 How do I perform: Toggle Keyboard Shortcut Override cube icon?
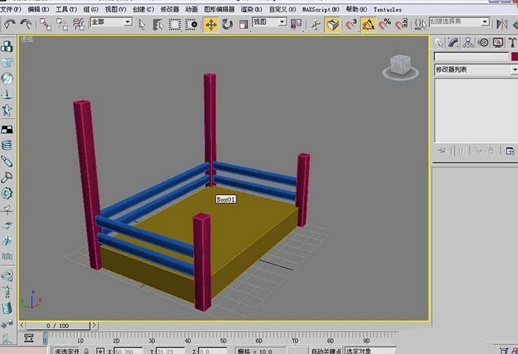(x=333, y=24)
